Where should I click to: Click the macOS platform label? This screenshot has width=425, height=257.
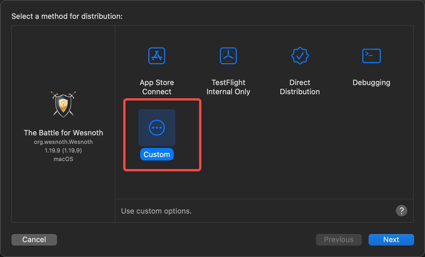[x=63, y=159]
